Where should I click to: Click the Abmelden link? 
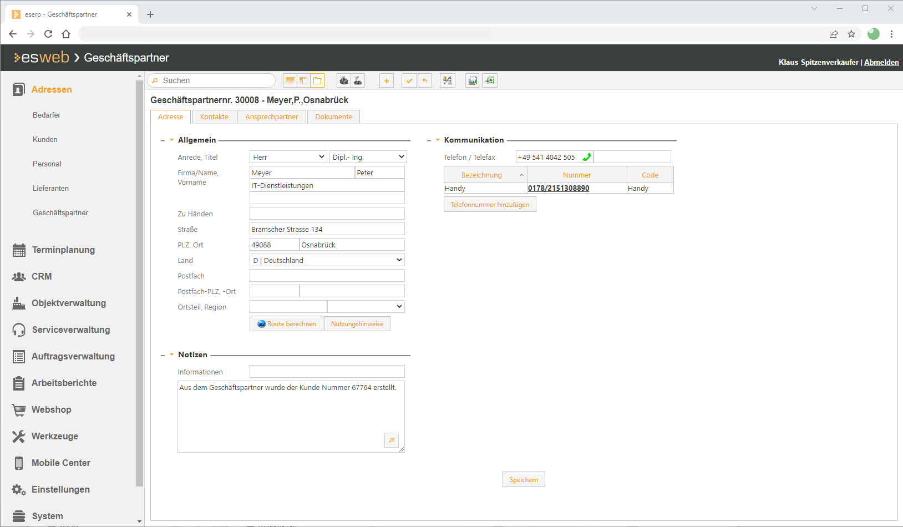pos(881,62)
